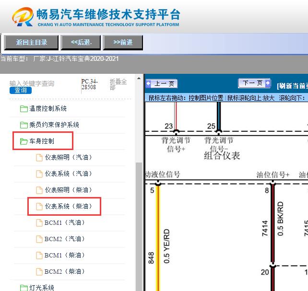The width and height of the screenshot is (308, 291).
Task: Open BCM2（柴油） document
Action: pos(65,271)
